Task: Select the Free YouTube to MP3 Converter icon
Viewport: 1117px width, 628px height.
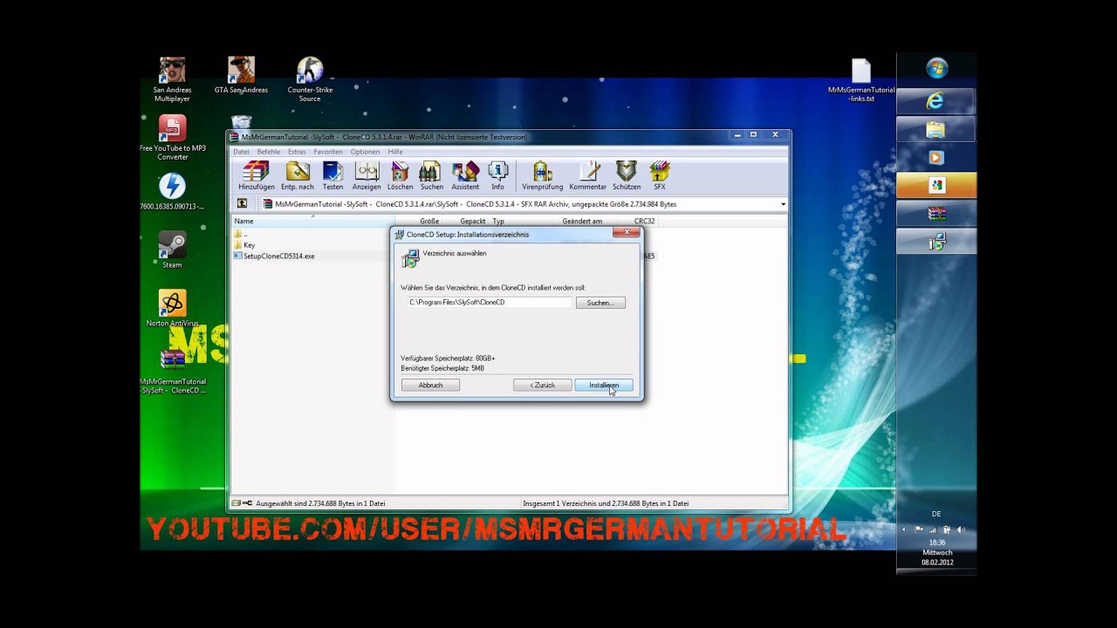Action: tap(172, 138)
